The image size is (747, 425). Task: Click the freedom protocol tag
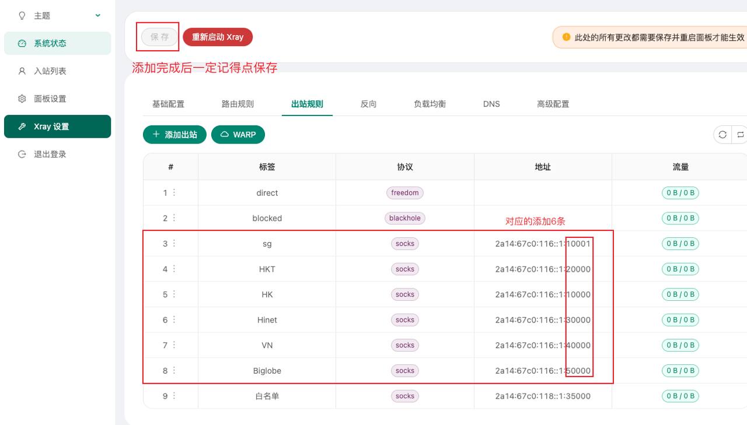[x=404, y=193]
